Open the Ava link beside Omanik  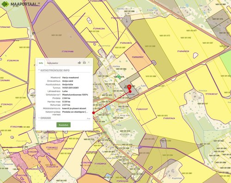(89, 118)
